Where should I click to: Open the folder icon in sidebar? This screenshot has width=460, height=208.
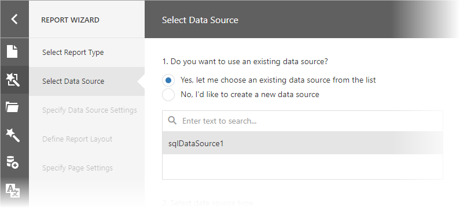(x=12, y=107)
